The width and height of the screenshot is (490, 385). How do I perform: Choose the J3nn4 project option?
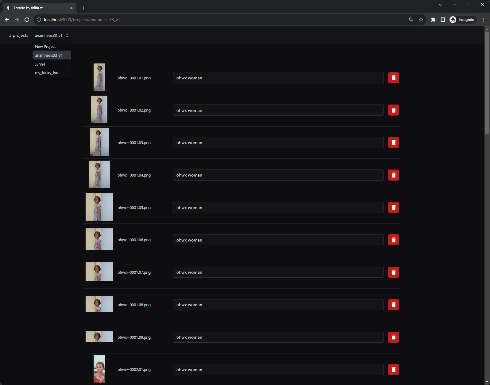click(x=40, y=64)
